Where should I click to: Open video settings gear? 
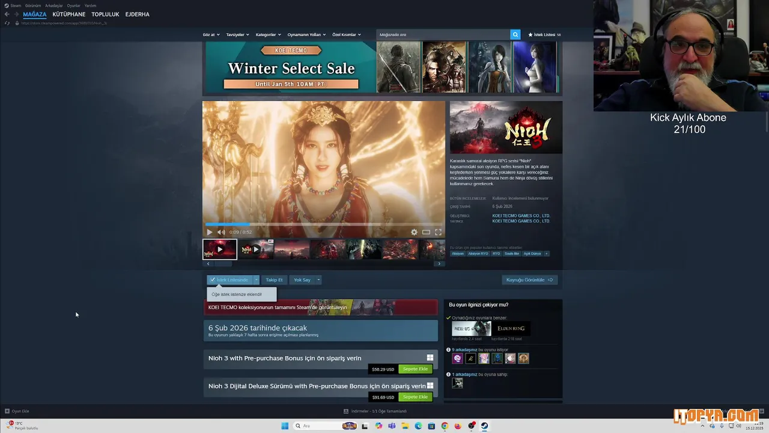(x=414, y=232)
